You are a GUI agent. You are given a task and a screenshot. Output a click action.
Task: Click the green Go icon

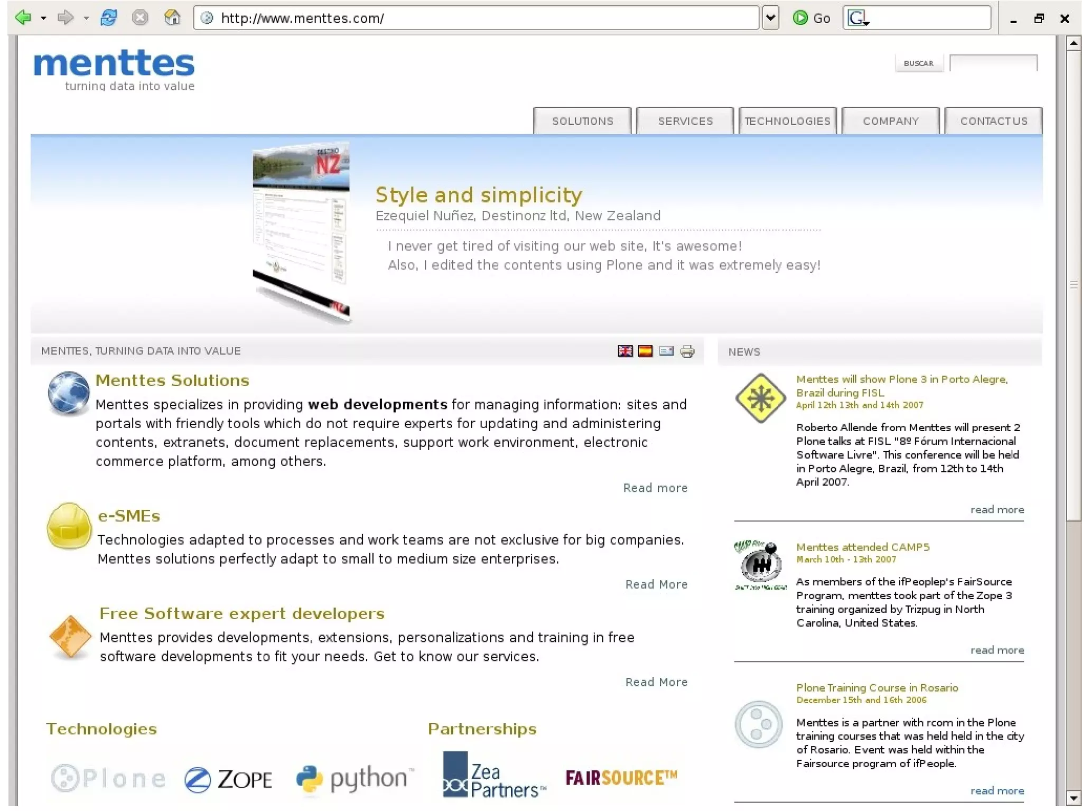(800, 18)
